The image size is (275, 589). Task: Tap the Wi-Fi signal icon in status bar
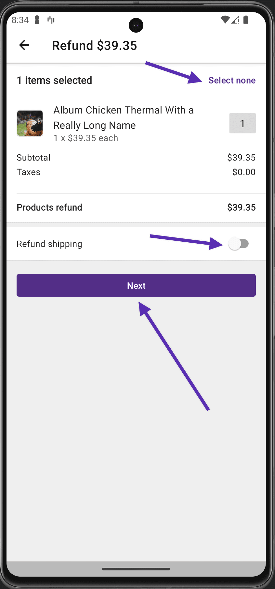pos(225,20)
